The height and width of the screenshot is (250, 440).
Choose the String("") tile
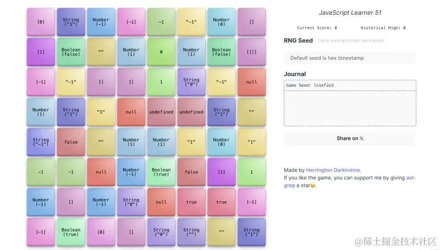[x=191, y=232]
